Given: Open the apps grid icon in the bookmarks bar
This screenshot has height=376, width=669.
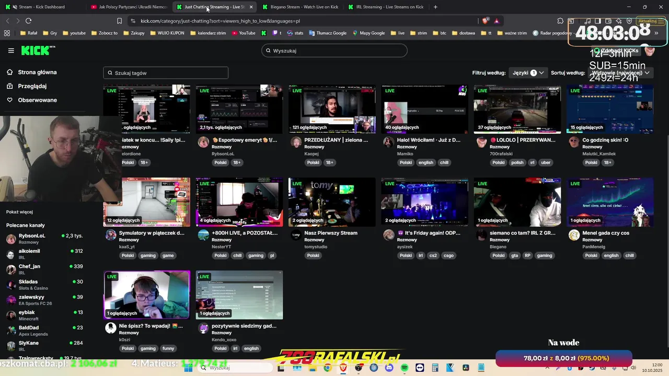Looking at the screenshot, I should [x=7, y=33].
